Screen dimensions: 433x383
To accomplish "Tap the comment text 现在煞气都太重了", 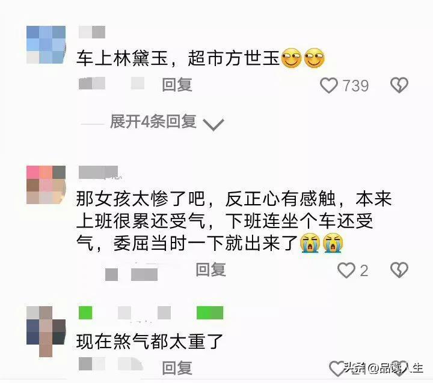I will point(149,341).
